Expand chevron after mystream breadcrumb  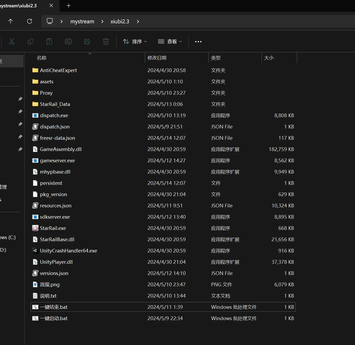[102, 21]
